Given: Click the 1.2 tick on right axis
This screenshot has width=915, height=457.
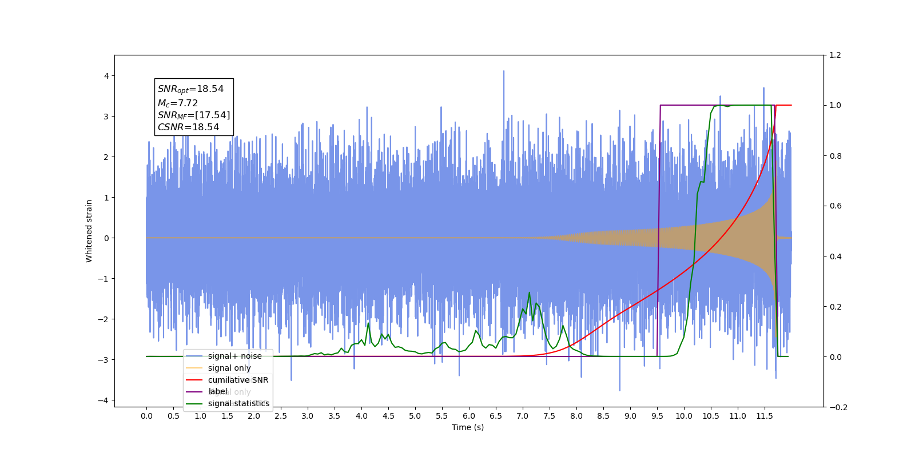Looking at the screenshot, I should click(x=836, y=55).
